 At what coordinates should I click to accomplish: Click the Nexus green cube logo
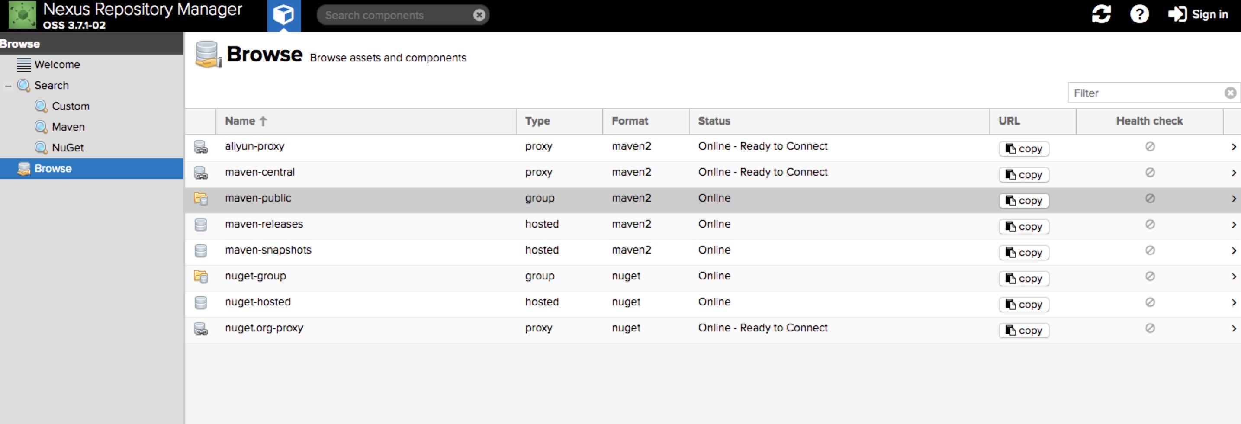click(22, 15)
